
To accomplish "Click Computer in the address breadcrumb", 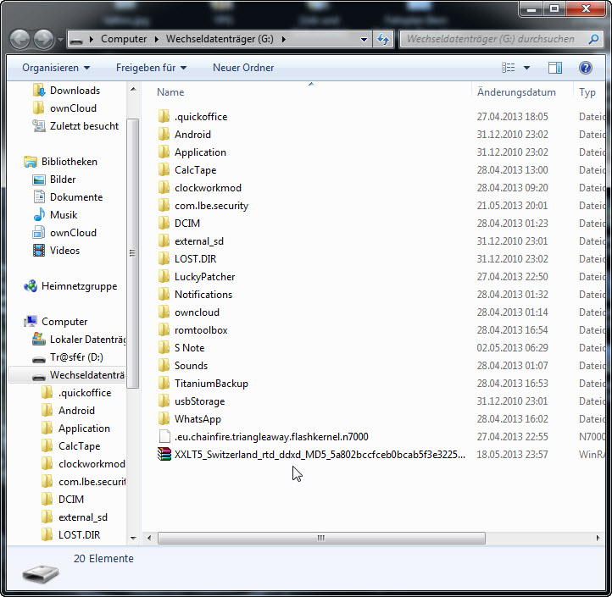I will (x=124, y=39).
